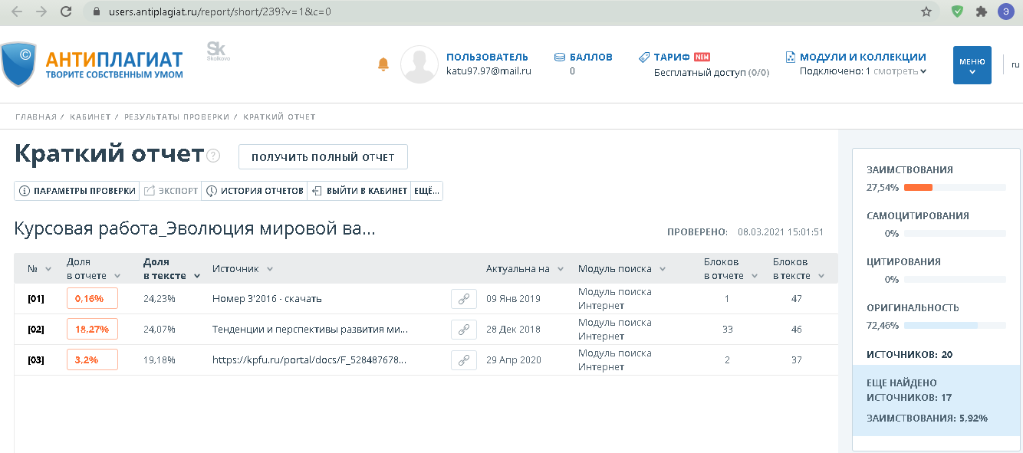Go to 'Кабинет' breadcrumb link

[90, 117]
